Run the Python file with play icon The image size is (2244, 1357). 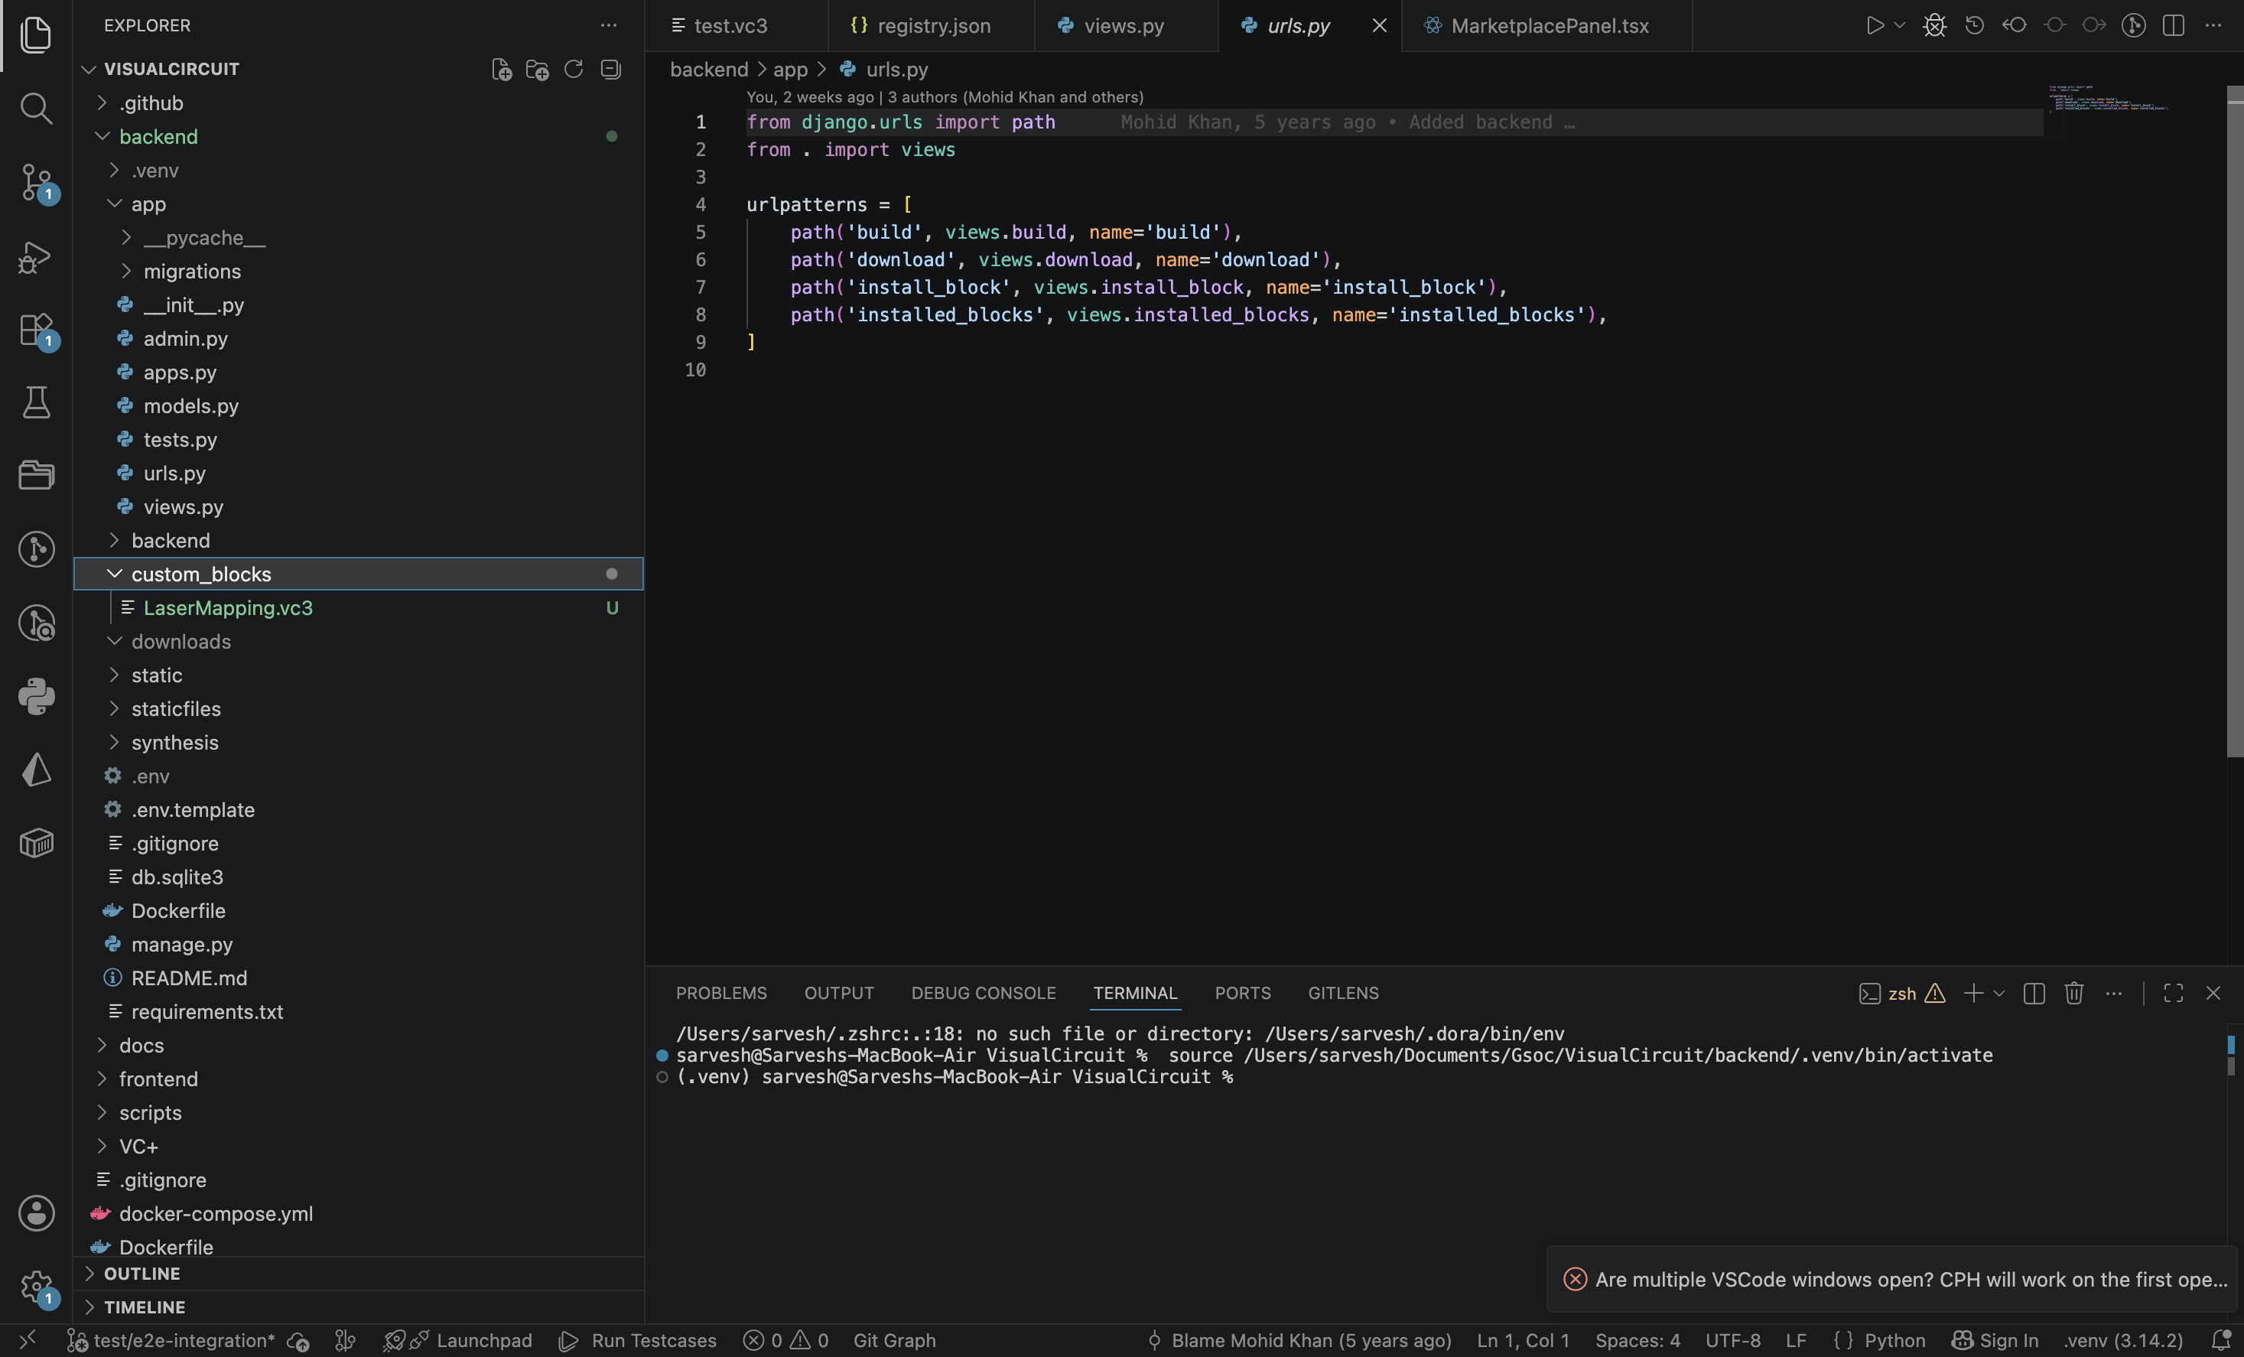1875,25
